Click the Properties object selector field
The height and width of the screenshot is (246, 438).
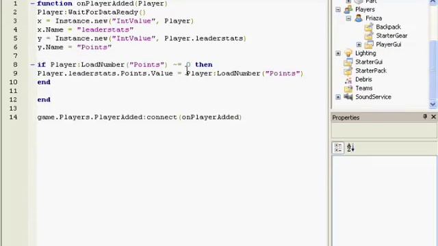[x=384, y=131]
